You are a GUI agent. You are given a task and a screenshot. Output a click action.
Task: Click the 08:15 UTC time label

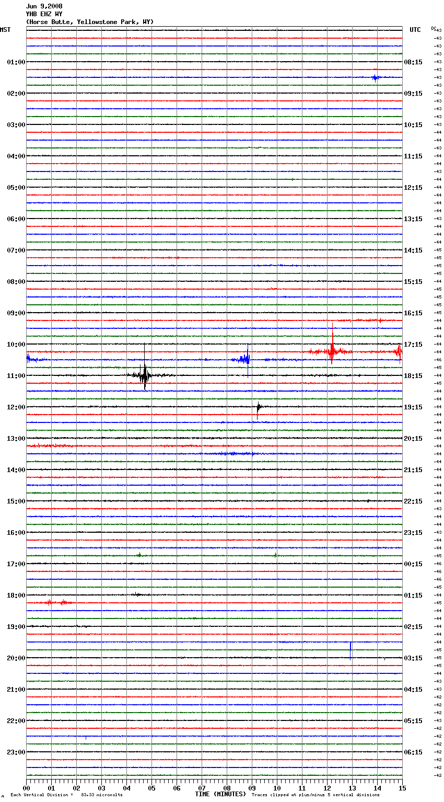(413, 62)
